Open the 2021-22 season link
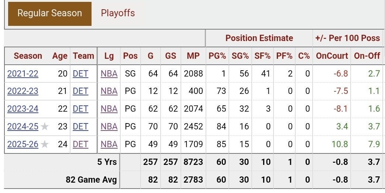Screen dimensions: 385x193 click(x=23, y=74)
